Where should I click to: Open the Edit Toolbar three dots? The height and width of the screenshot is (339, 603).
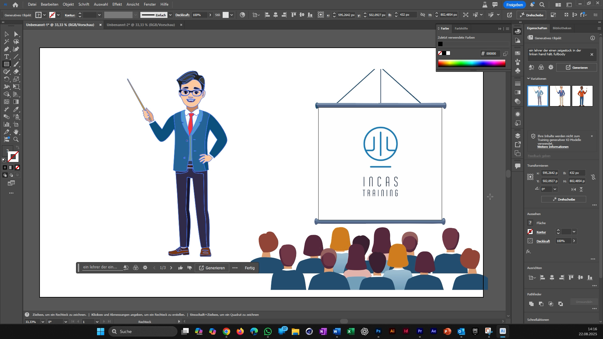tap(11, 193)
